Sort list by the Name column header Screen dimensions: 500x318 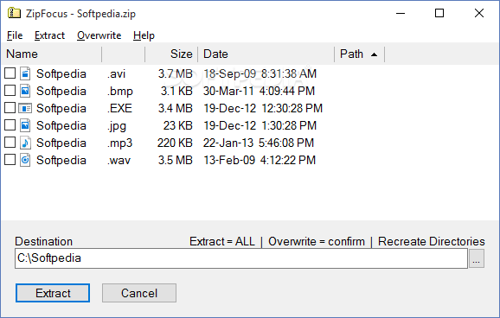click(x=51, y=54)
